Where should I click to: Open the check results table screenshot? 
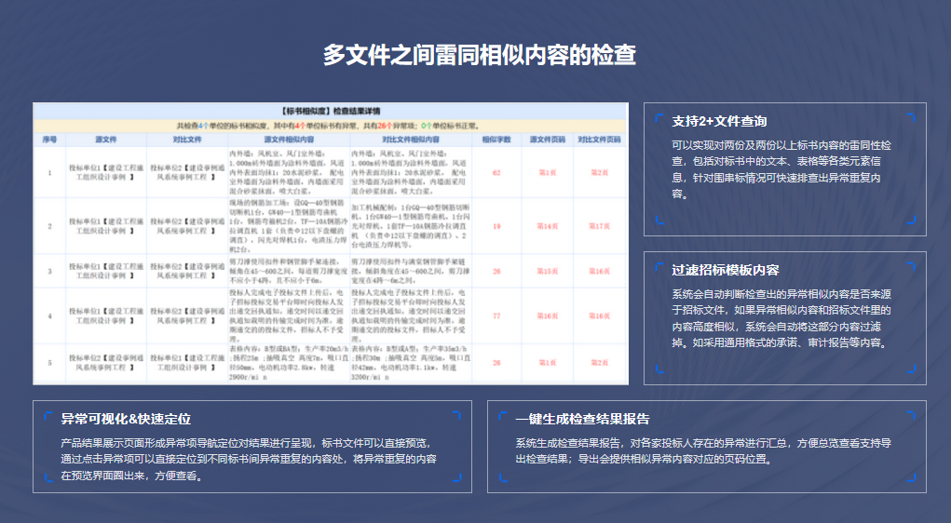pyautogui.click(x=331, y=244)
